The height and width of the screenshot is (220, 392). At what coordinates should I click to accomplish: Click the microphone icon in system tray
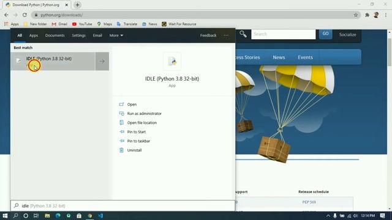click(335, 216)
